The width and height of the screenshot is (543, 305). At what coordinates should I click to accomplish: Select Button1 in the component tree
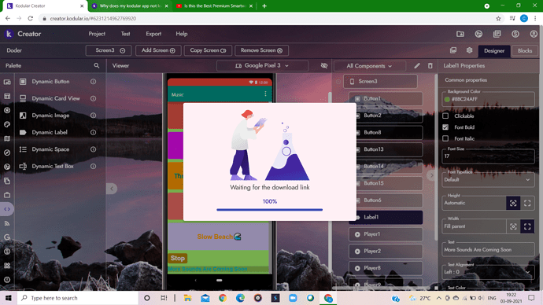[386, 98]
